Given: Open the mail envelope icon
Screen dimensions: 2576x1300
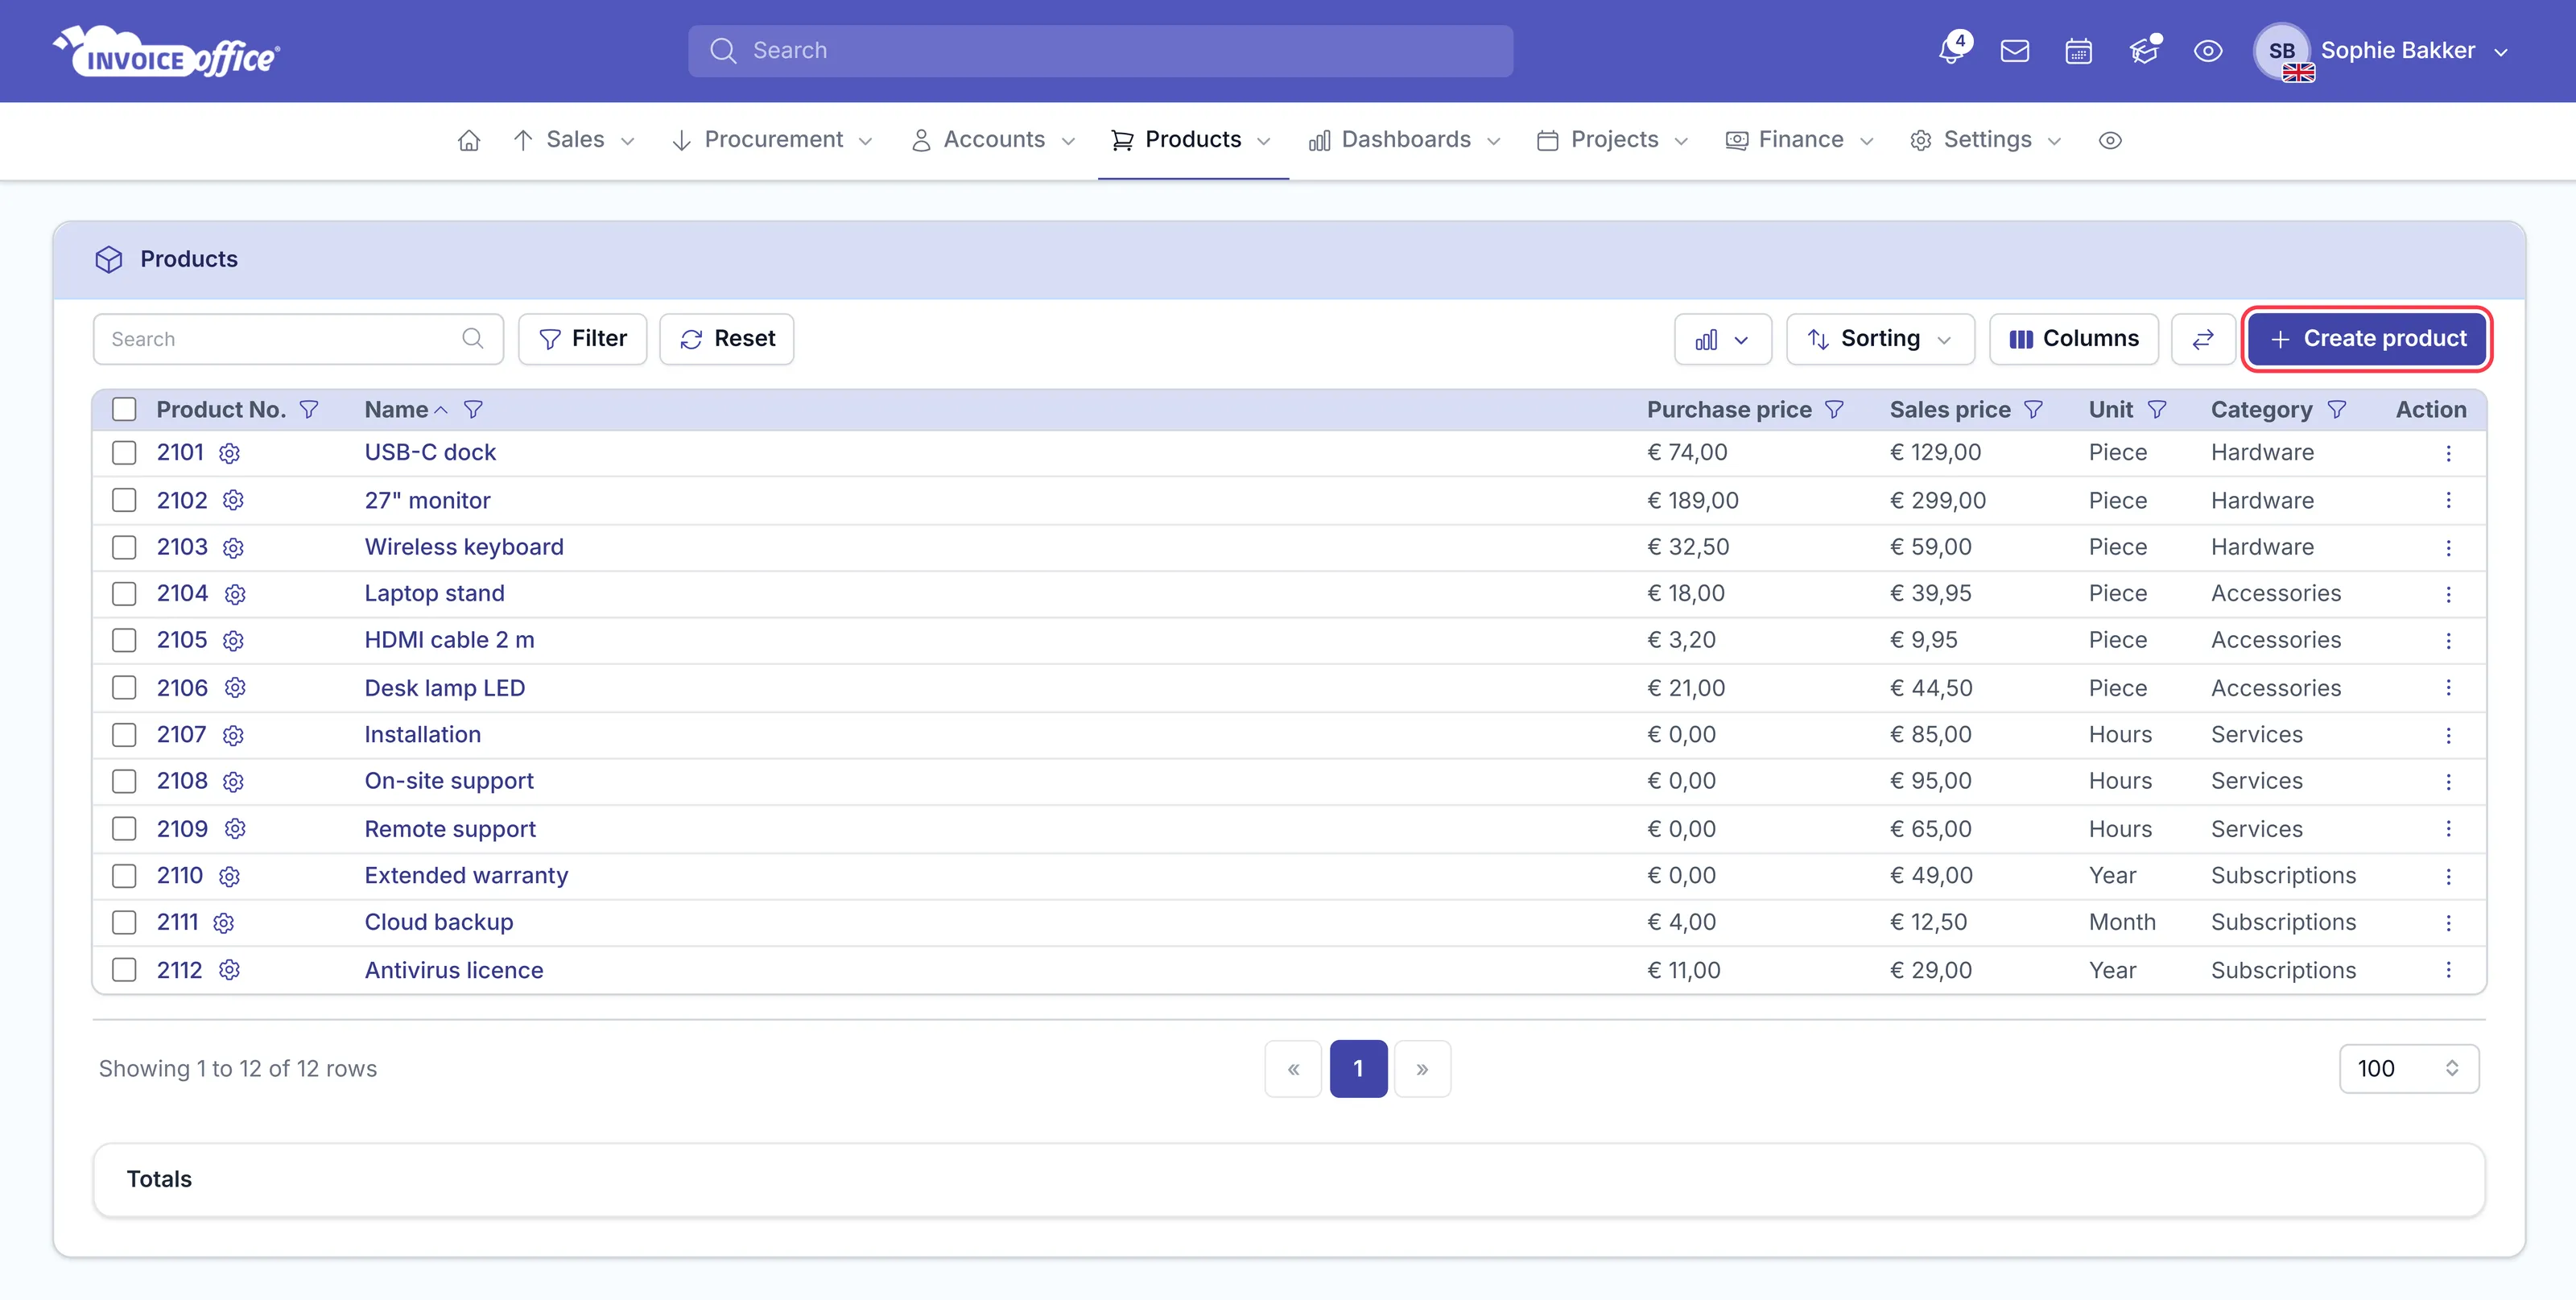Looking at the screenshot, I should [2015, 51].
